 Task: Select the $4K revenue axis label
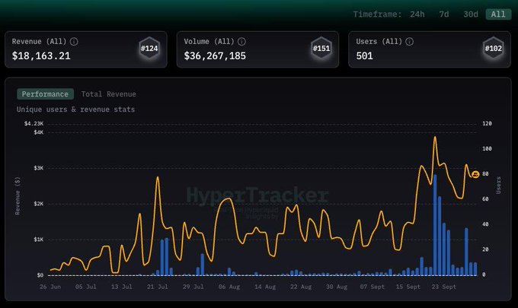pyautogui.click(x=38, y=132)
